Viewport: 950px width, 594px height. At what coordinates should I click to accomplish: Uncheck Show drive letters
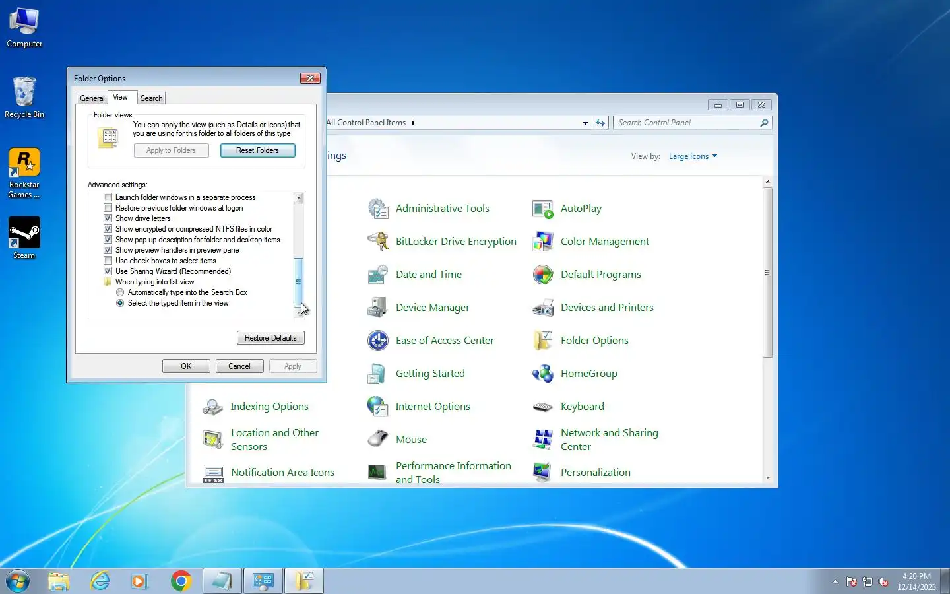(x=108, y=218)
